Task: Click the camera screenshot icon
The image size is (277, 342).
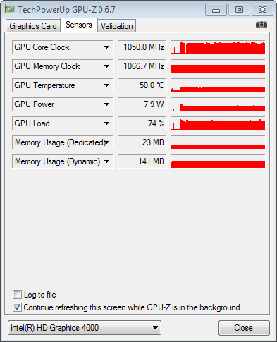Action: [x=261, y=25]
